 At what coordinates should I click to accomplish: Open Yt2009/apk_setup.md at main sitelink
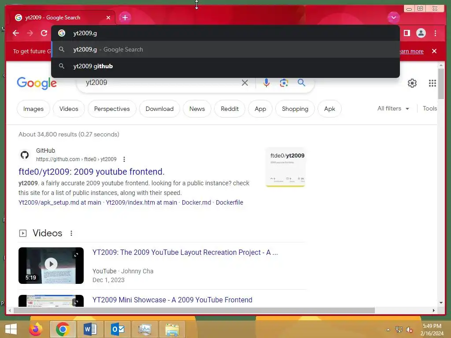tap(60, 202)
